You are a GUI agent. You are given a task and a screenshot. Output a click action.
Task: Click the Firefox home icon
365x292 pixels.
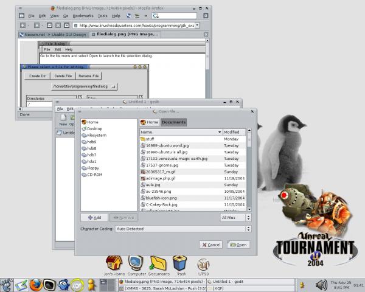pos(66,26)
